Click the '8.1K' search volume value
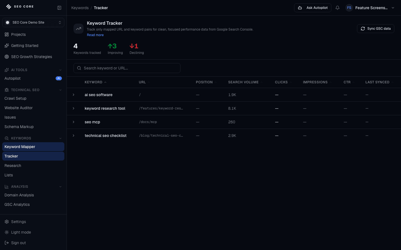This screenshot has width=401, height=250. pyautogui.click(x=232, y=108)
